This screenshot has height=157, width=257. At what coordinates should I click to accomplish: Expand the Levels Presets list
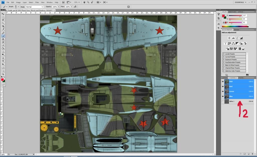pos(224,54)
